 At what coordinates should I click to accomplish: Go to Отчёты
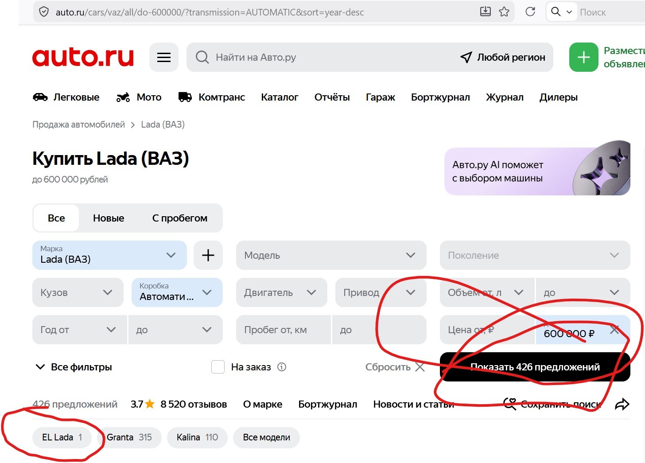click(x=332, y=97)
